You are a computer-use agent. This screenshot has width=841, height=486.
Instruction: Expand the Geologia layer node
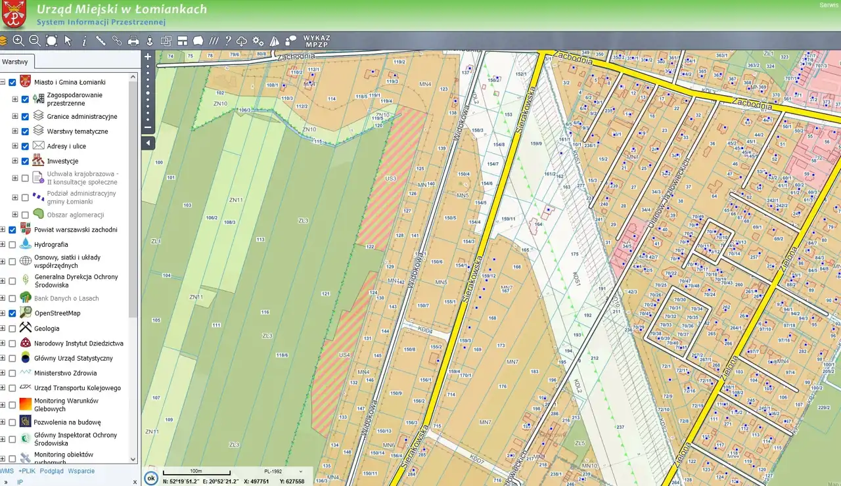3,328
